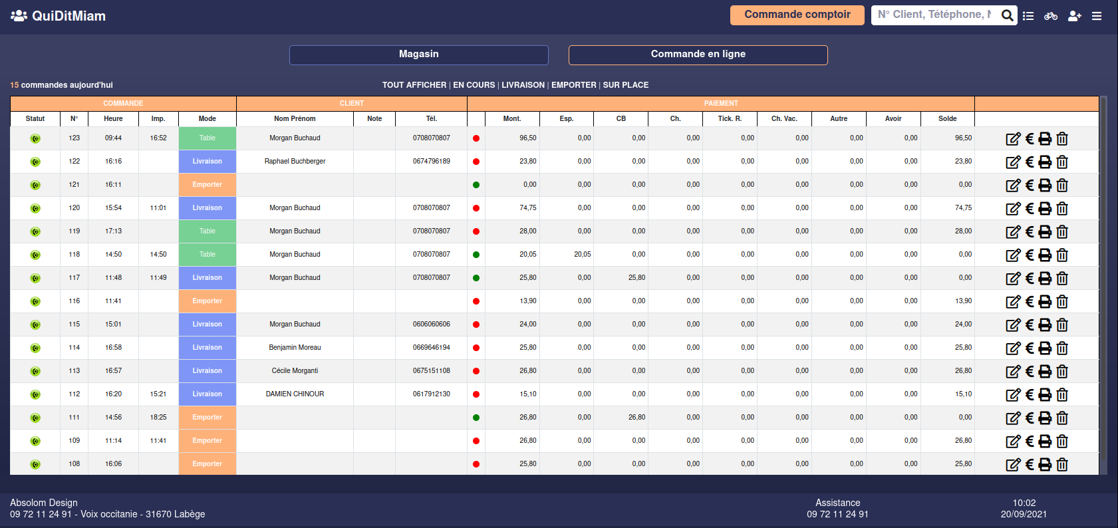The height and width of the screenshot is (528, 1118).
Task: Select the Magasin tab
Action: 419,55
